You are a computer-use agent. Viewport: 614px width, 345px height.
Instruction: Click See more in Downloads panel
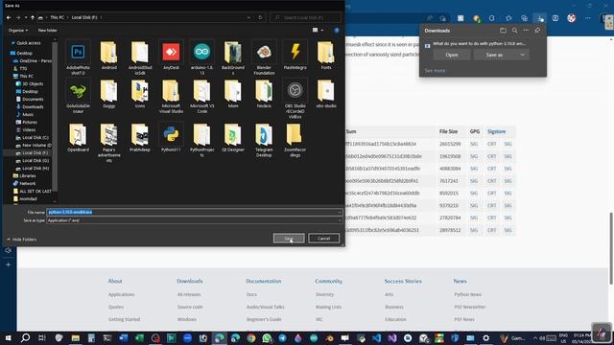point(435,71)
